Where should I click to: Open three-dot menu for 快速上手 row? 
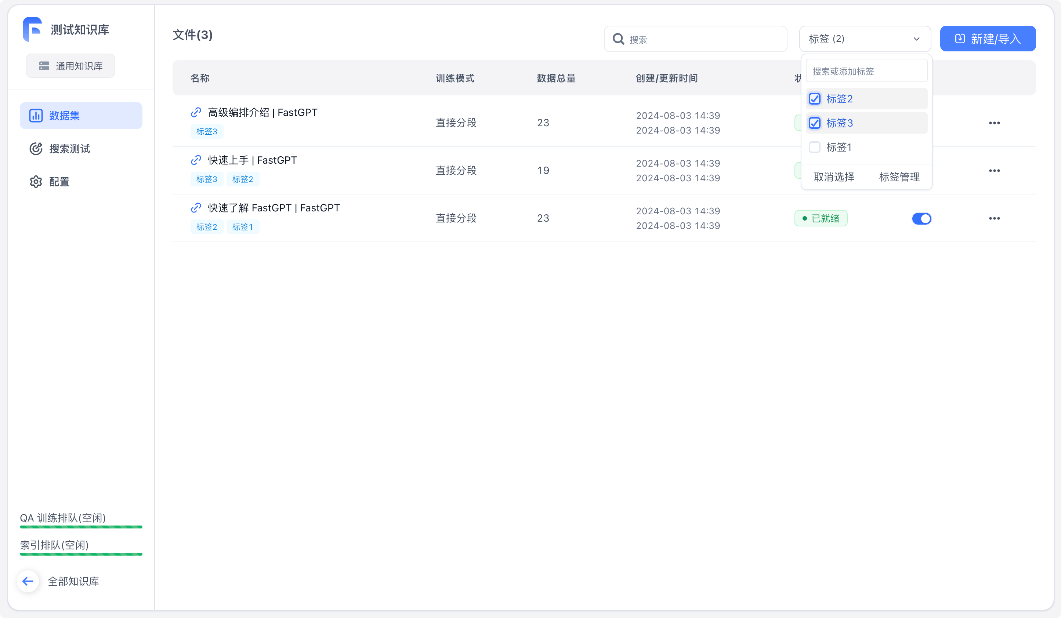click(x=994, y=171)
